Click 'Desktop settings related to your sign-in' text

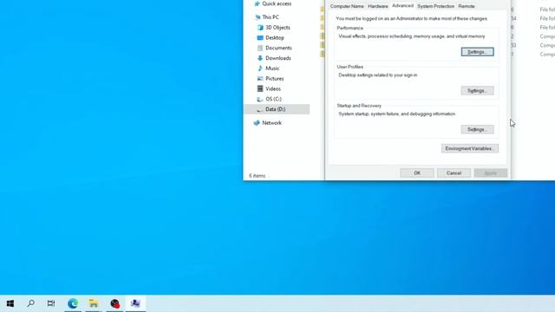coord(378,75)
